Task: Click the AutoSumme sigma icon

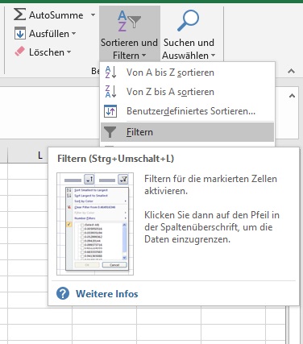Action: pos(19,15)
